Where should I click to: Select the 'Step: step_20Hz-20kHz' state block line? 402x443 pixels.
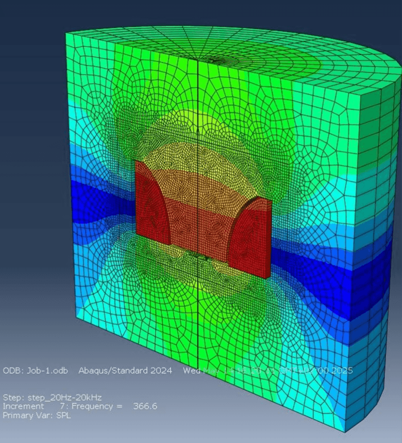point(52,398)
